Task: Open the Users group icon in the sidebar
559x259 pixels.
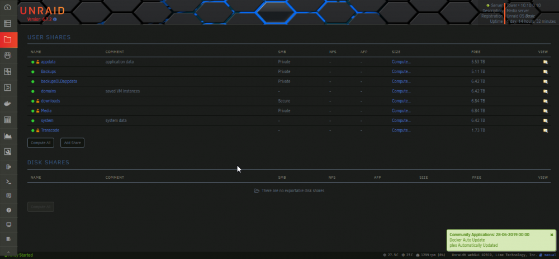Action: point(7,56)
